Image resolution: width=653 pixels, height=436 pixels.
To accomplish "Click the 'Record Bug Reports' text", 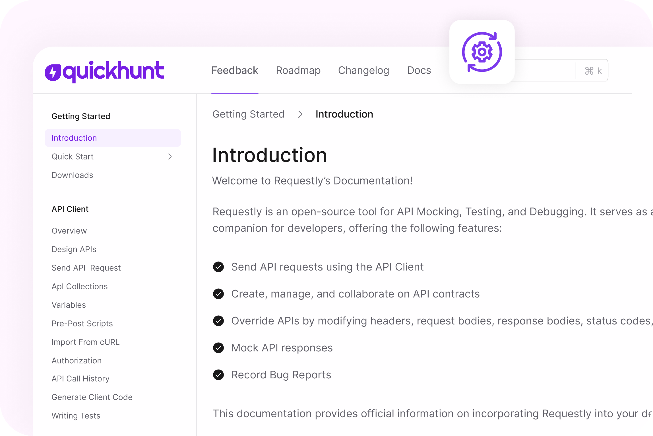I will pos(281,375).
